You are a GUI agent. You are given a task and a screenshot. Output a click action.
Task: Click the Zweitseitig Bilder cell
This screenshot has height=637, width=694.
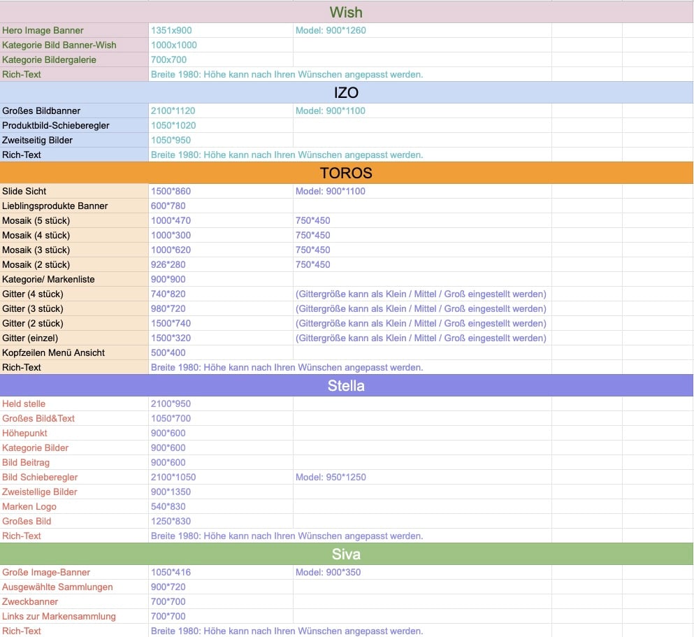(x=74, y=140)
